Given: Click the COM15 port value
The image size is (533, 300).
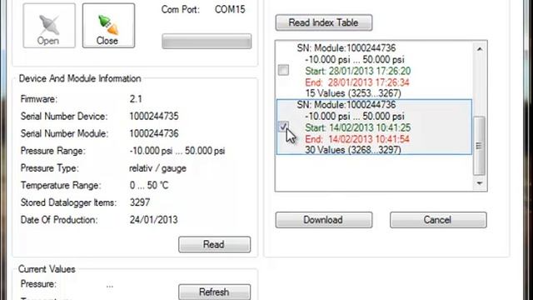Looking at the screenshot, I should [x=230, y=9].
